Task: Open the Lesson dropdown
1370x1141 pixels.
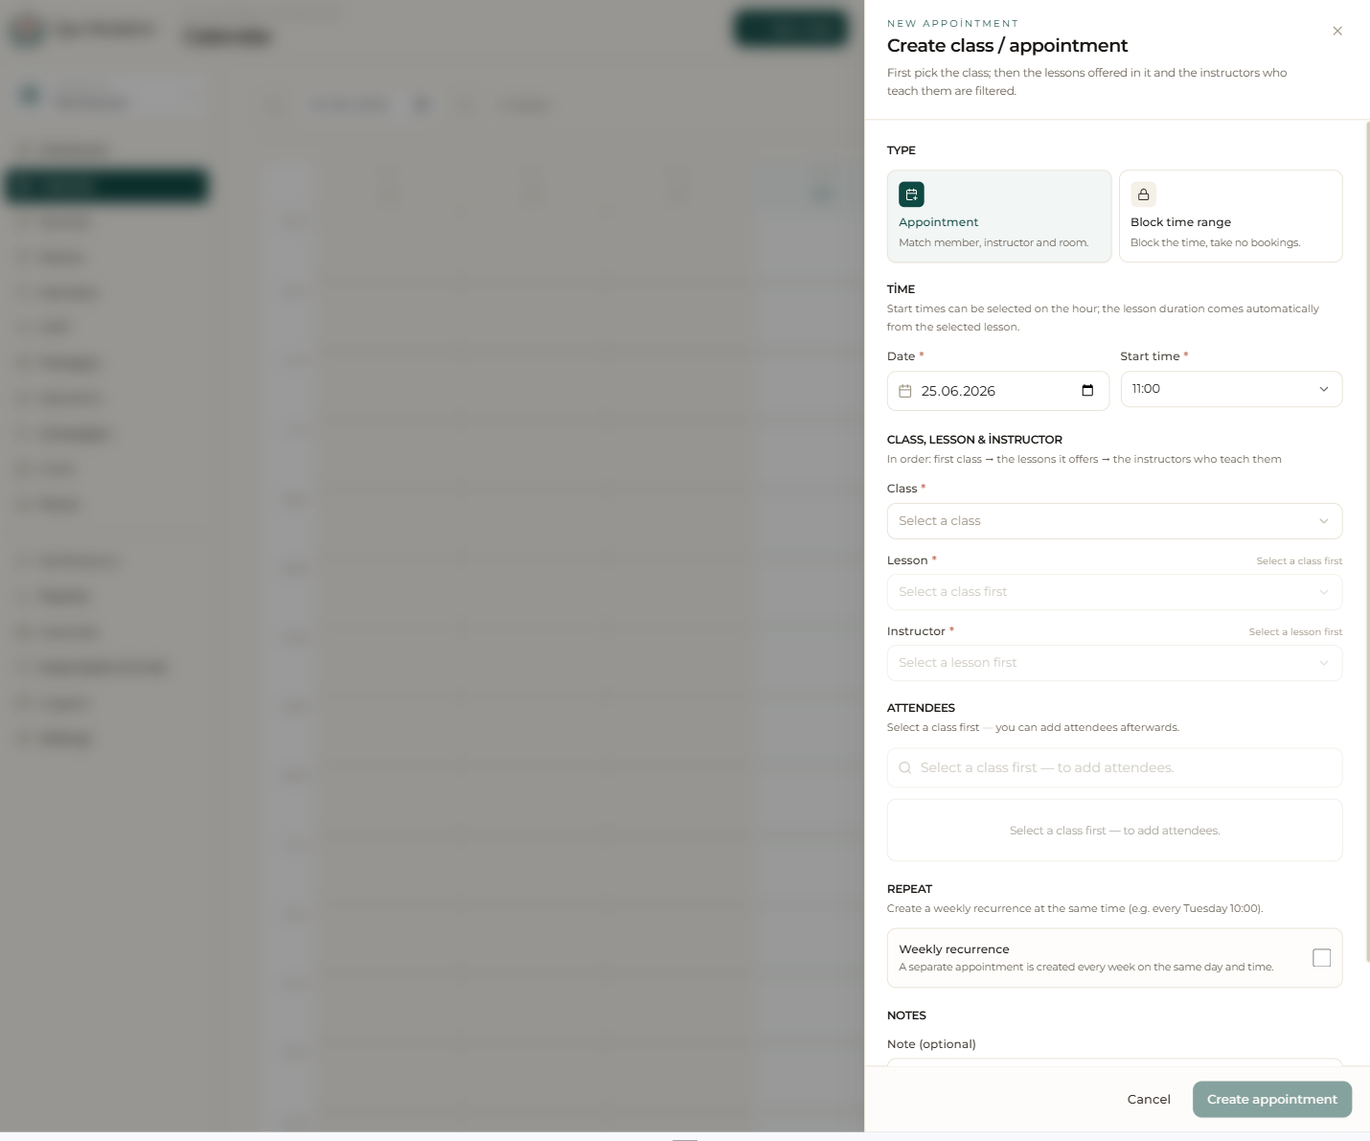Action: (1114, 592)
